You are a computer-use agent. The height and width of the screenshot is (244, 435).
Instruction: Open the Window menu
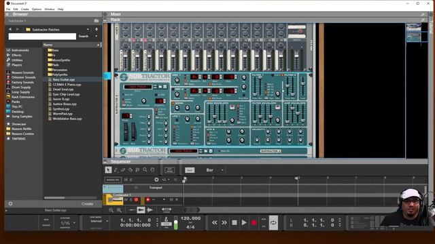pyautogui.click(x=50, y=9)
